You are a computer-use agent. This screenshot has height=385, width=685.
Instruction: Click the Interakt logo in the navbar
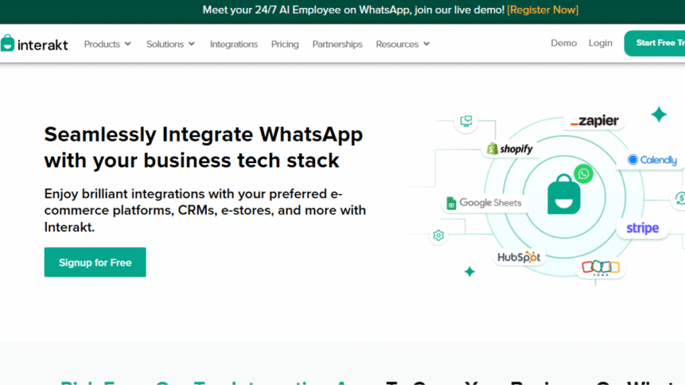point(35,43)
